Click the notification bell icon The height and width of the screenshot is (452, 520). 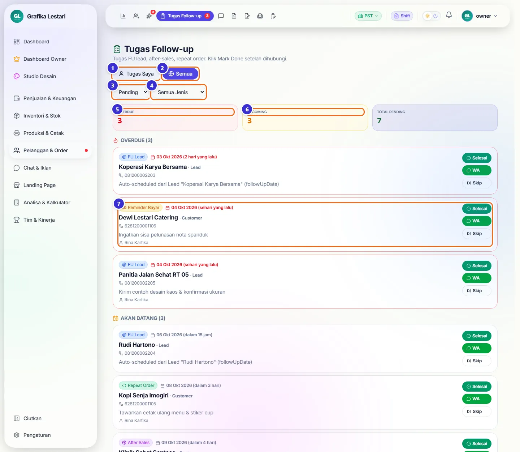(x=449, y=15)
